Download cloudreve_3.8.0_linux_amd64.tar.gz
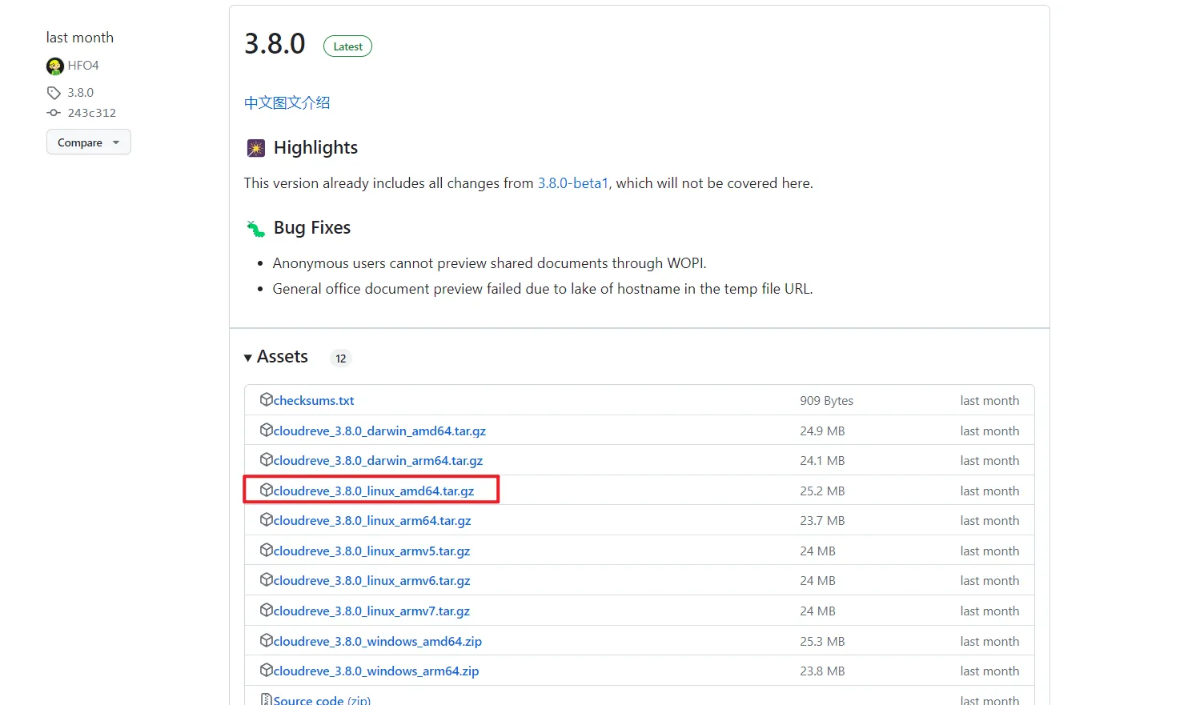1196x705 pixels. coord(373,491)
